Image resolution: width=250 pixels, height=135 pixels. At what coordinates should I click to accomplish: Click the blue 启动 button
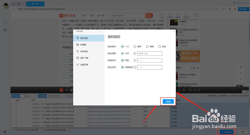point(168,101)
